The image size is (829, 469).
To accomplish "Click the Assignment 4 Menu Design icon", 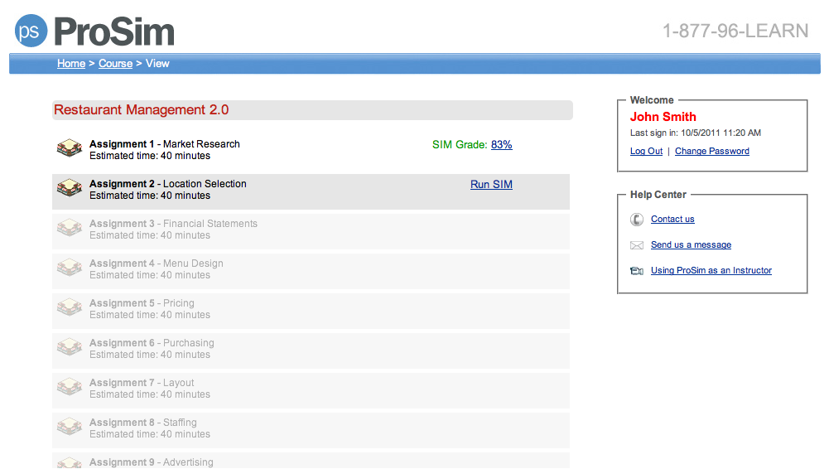I will 70,268.
